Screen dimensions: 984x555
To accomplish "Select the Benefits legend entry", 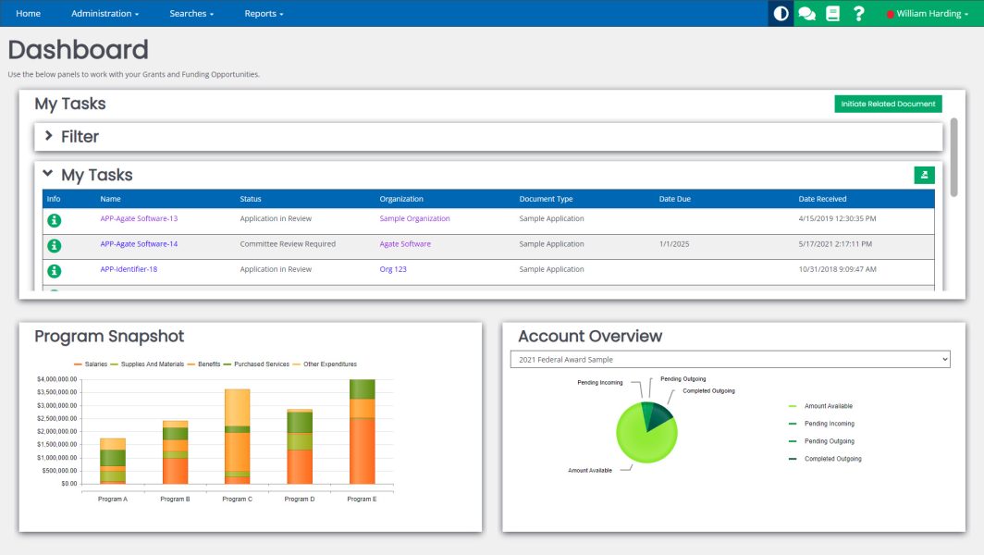I will coord(210,364).
